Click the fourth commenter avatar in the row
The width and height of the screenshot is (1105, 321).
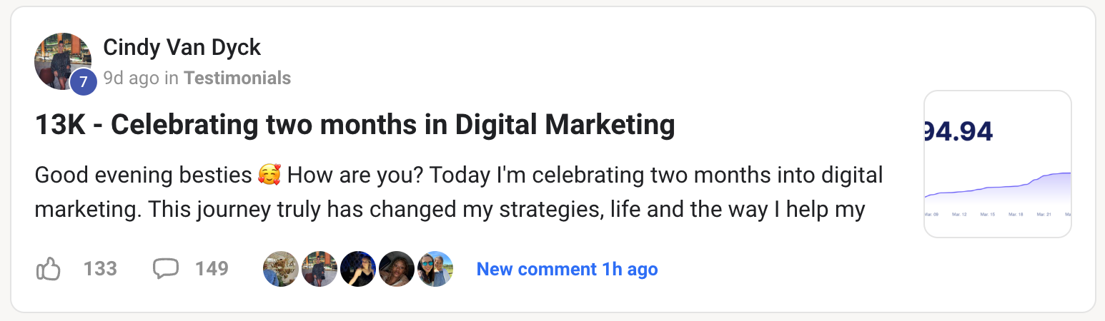[x=397, y=269]
